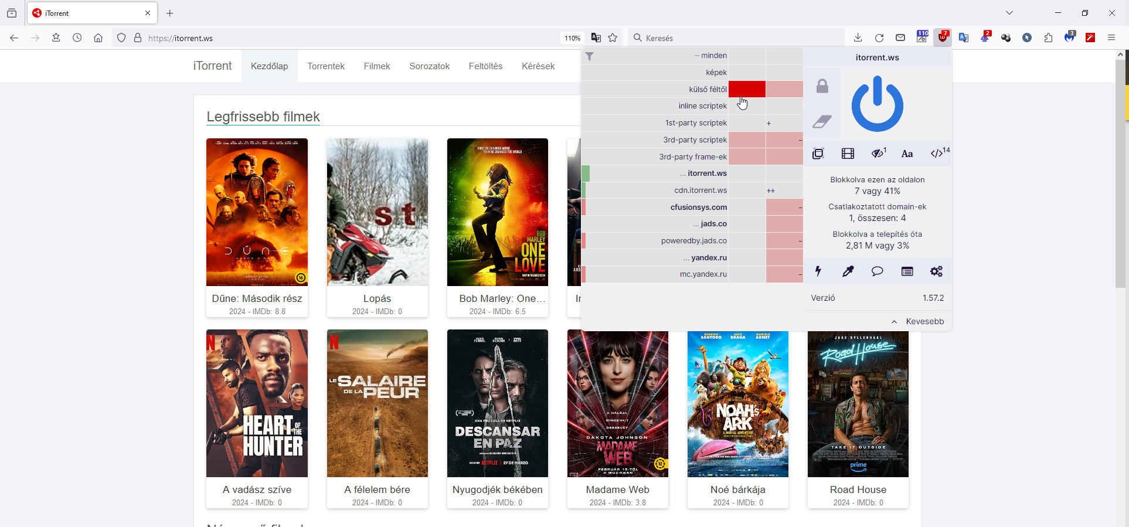Open the Nyugodjék békében movie link

point(498,489)
